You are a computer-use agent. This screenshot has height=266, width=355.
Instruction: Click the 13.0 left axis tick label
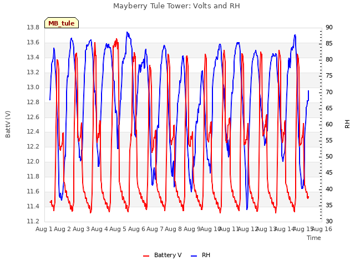click(x=33, y=88)
